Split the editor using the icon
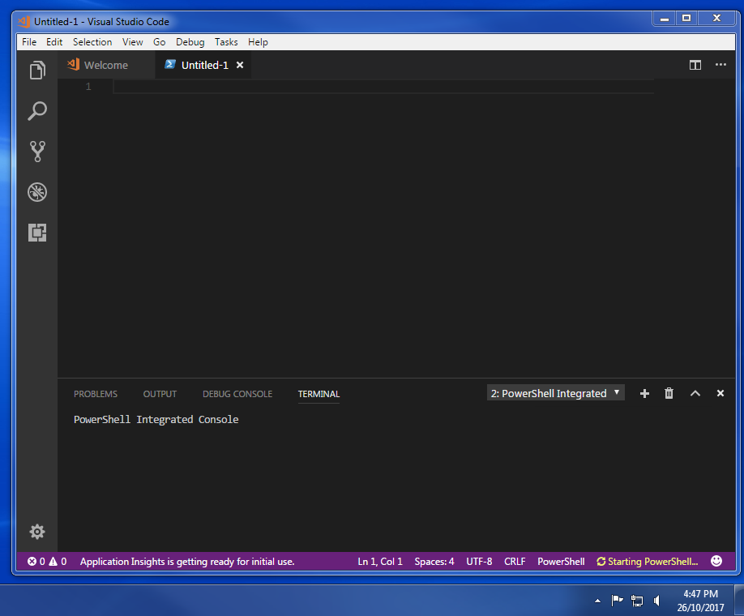744x616 pixels. 695,65
